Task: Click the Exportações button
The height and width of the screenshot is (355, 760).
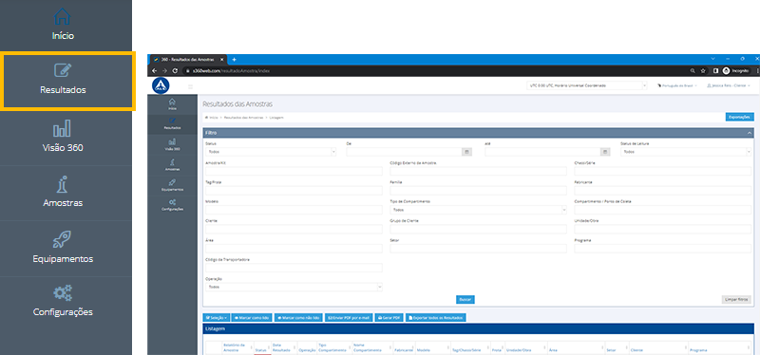Action: [x=740, y=117]
